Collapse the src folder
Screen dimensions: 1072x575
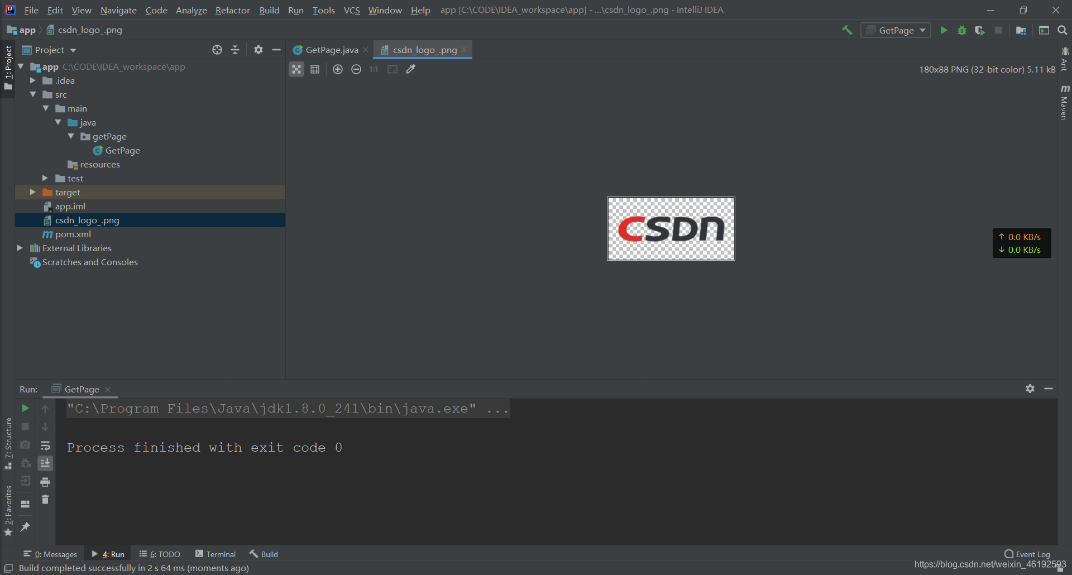(x=33, y=94)
